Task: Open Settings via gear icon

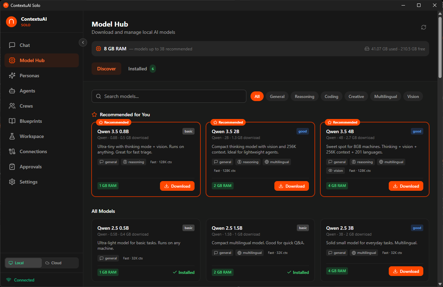Action: pos(28,182)
